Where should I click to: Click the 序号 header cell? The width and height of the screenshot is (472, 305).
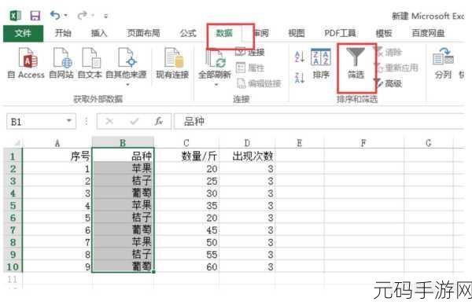pos(57,156)
